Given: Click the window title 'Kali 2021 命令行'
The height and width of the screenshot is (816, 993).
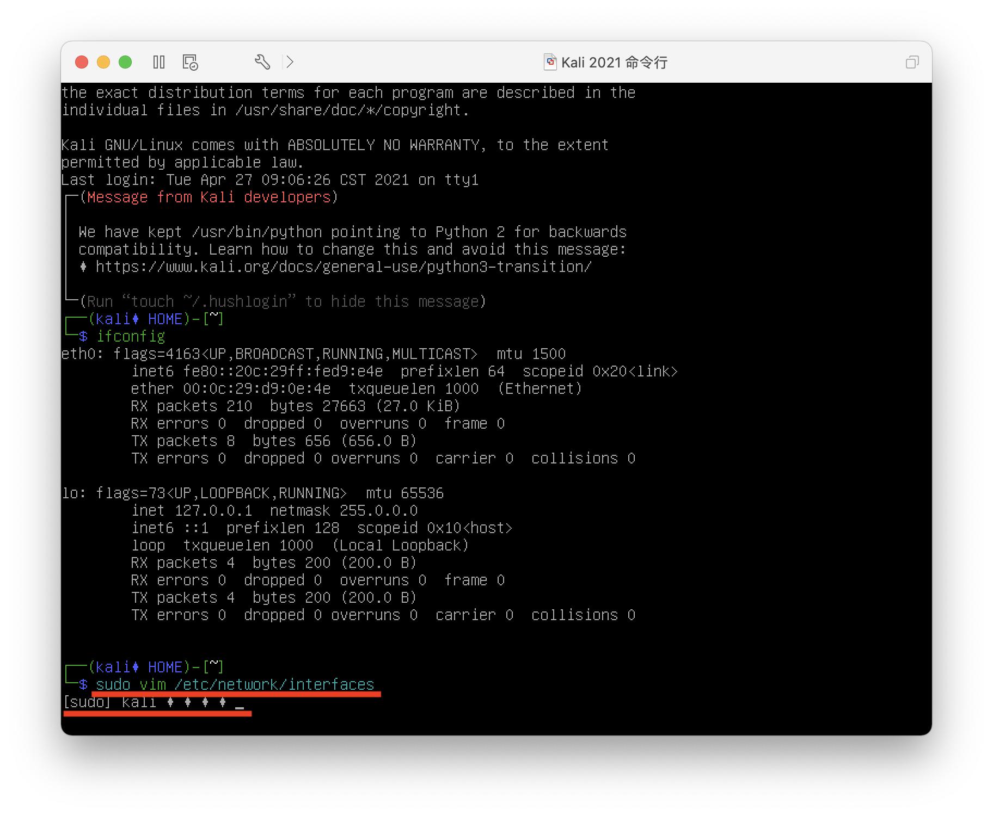Looking at the screenshot, I should coord(614,63).
